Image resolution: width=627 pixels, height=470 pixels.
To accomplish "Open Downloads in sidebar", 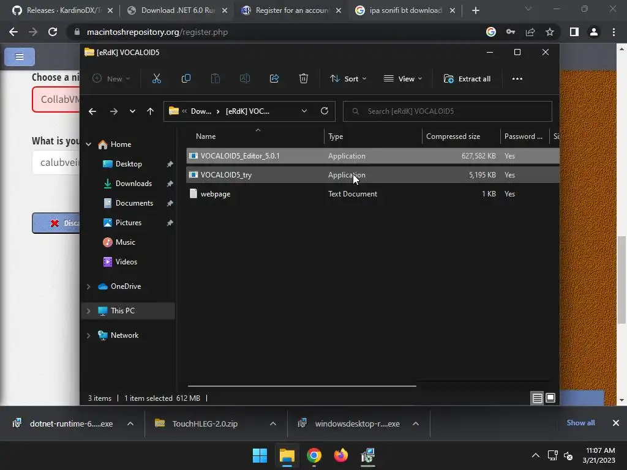I will point(133,184).
